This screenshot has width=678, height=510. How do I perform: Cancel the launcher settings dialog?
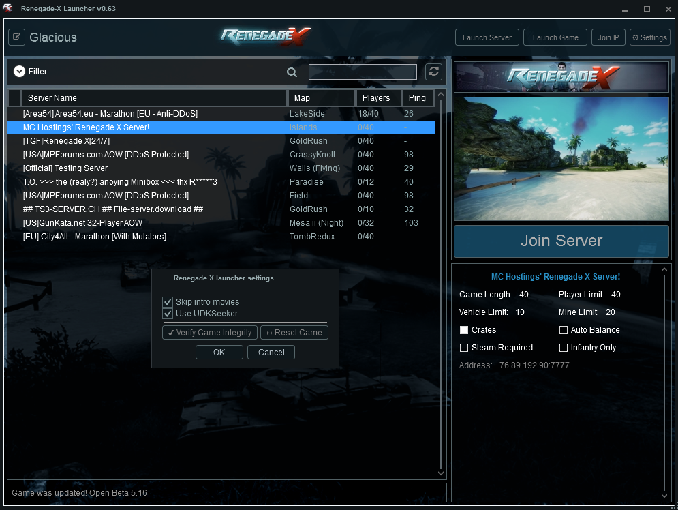tap(271, 352)
